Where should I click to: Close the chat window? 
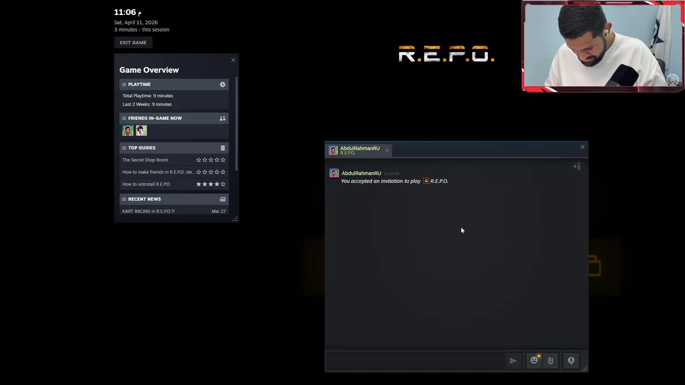(583, 147)
